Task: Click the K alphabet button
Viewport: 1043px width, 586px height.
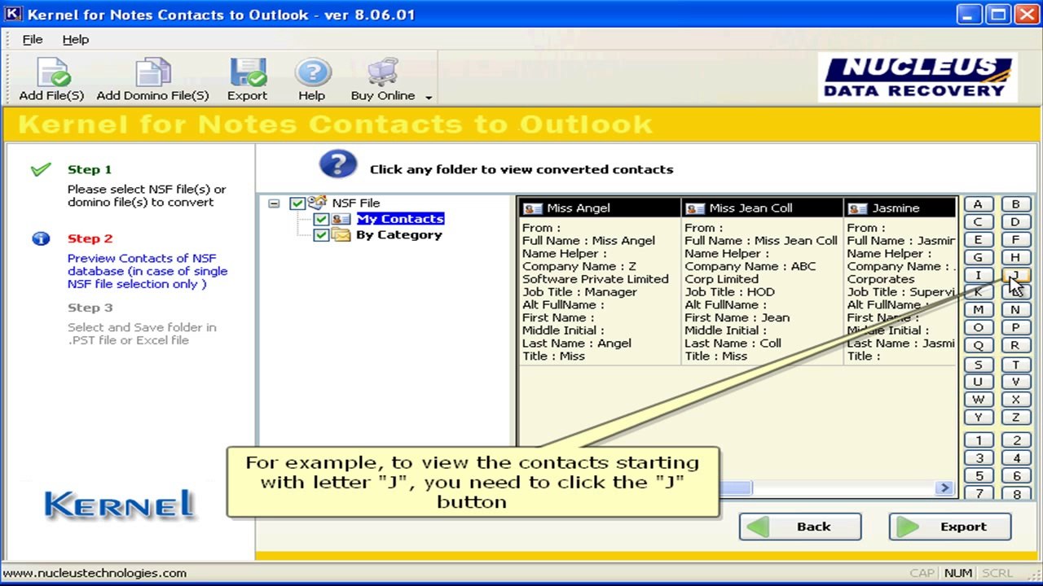Action: [x=978, y=292]
